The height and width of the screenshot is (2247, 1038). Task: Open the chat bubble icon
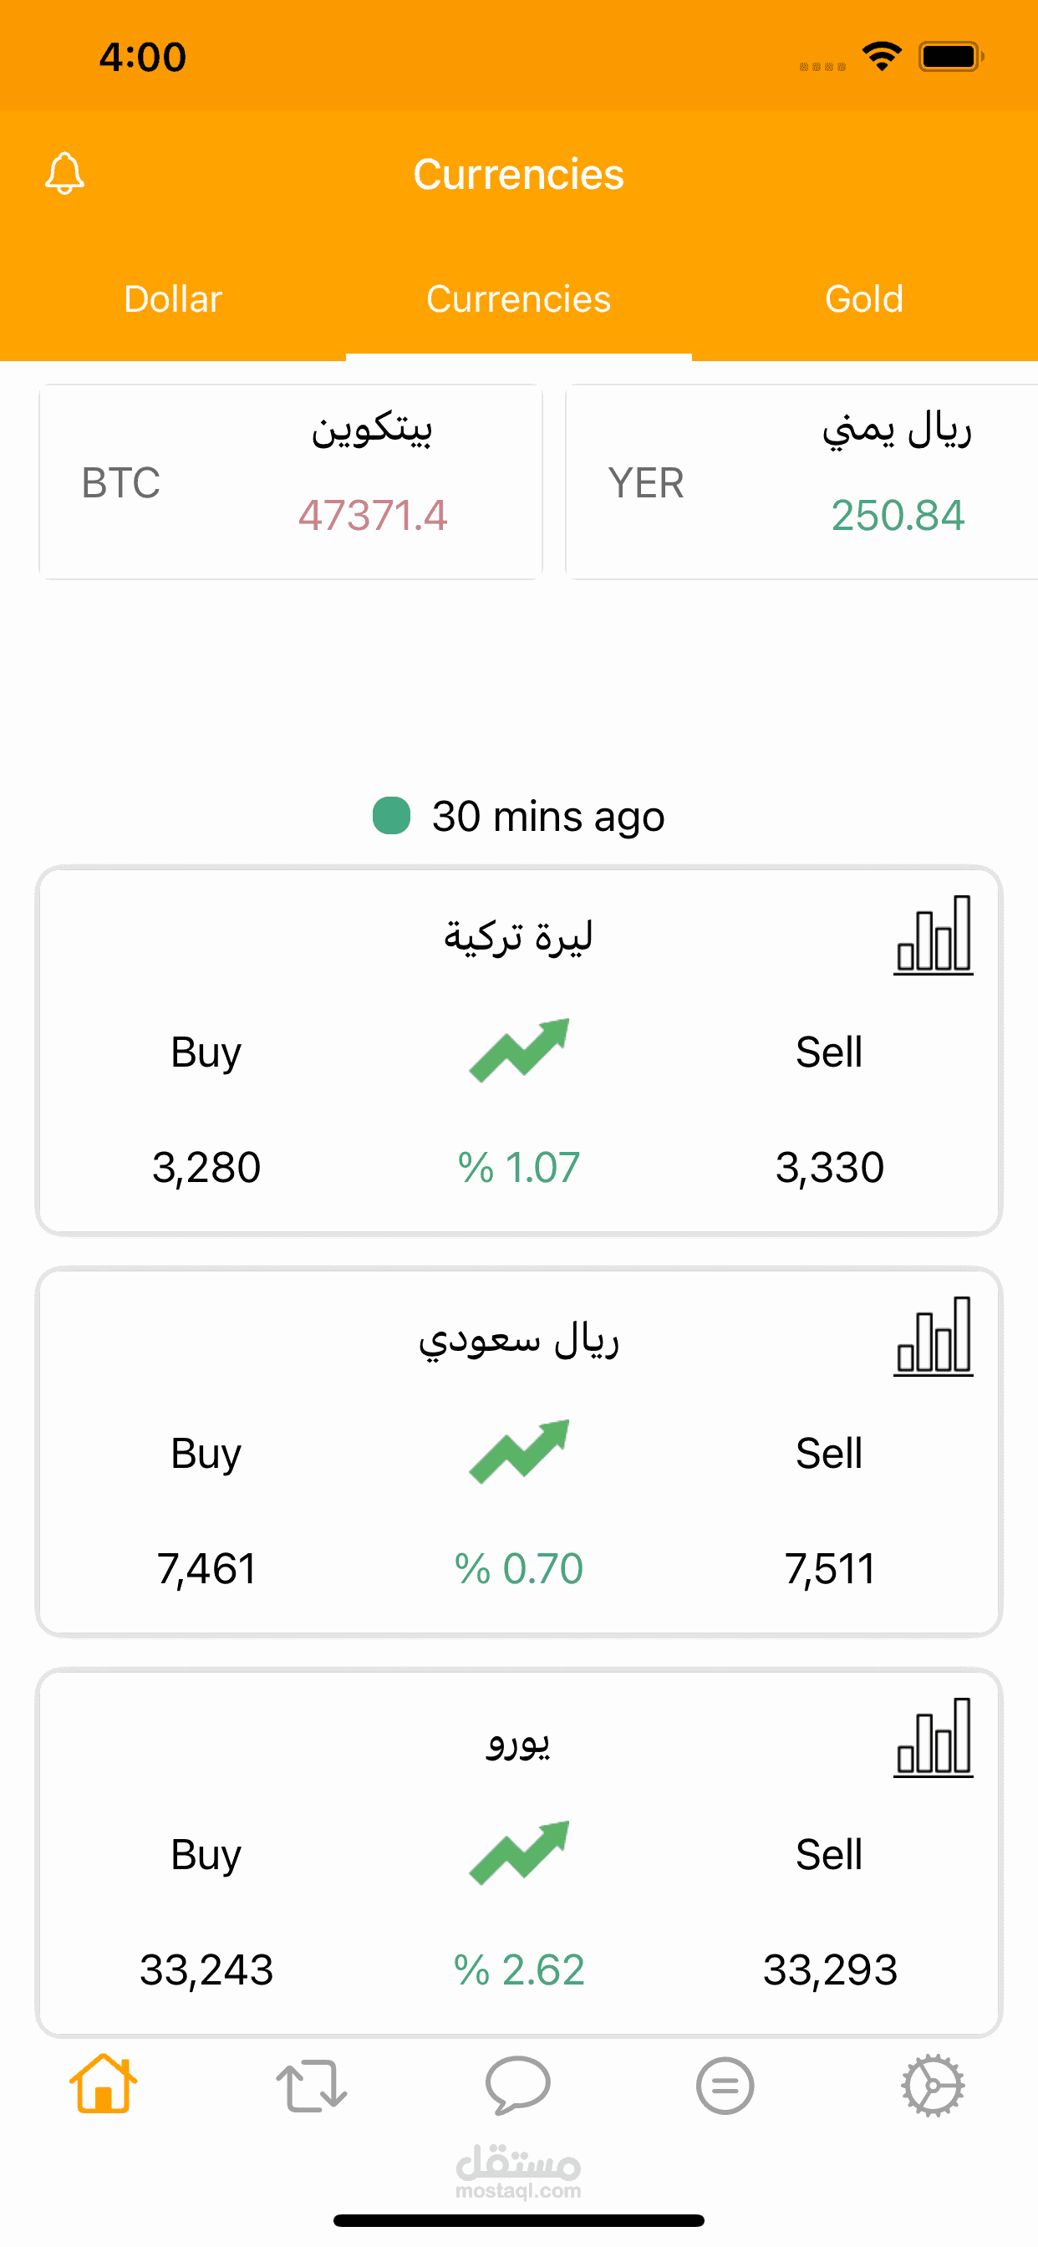[x=518, y=2086]
